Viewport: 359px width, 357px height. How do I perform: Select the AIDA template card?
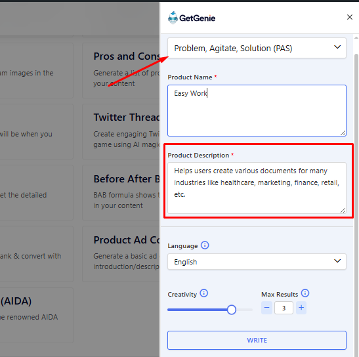(x=36, y=315)
